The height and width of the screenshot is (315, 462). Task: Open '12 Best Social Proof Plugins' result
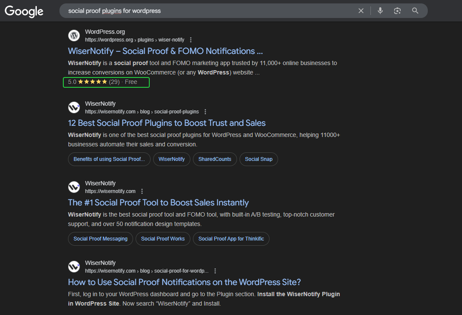[167, 123]
